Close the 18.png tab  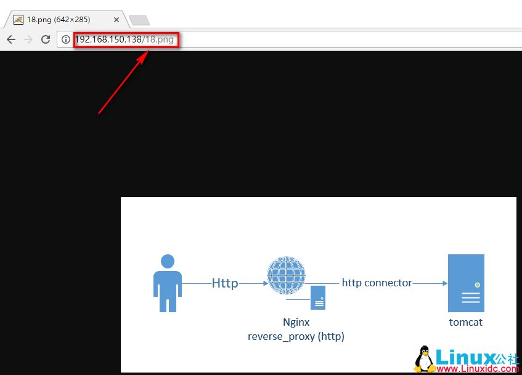coord(116,20)
